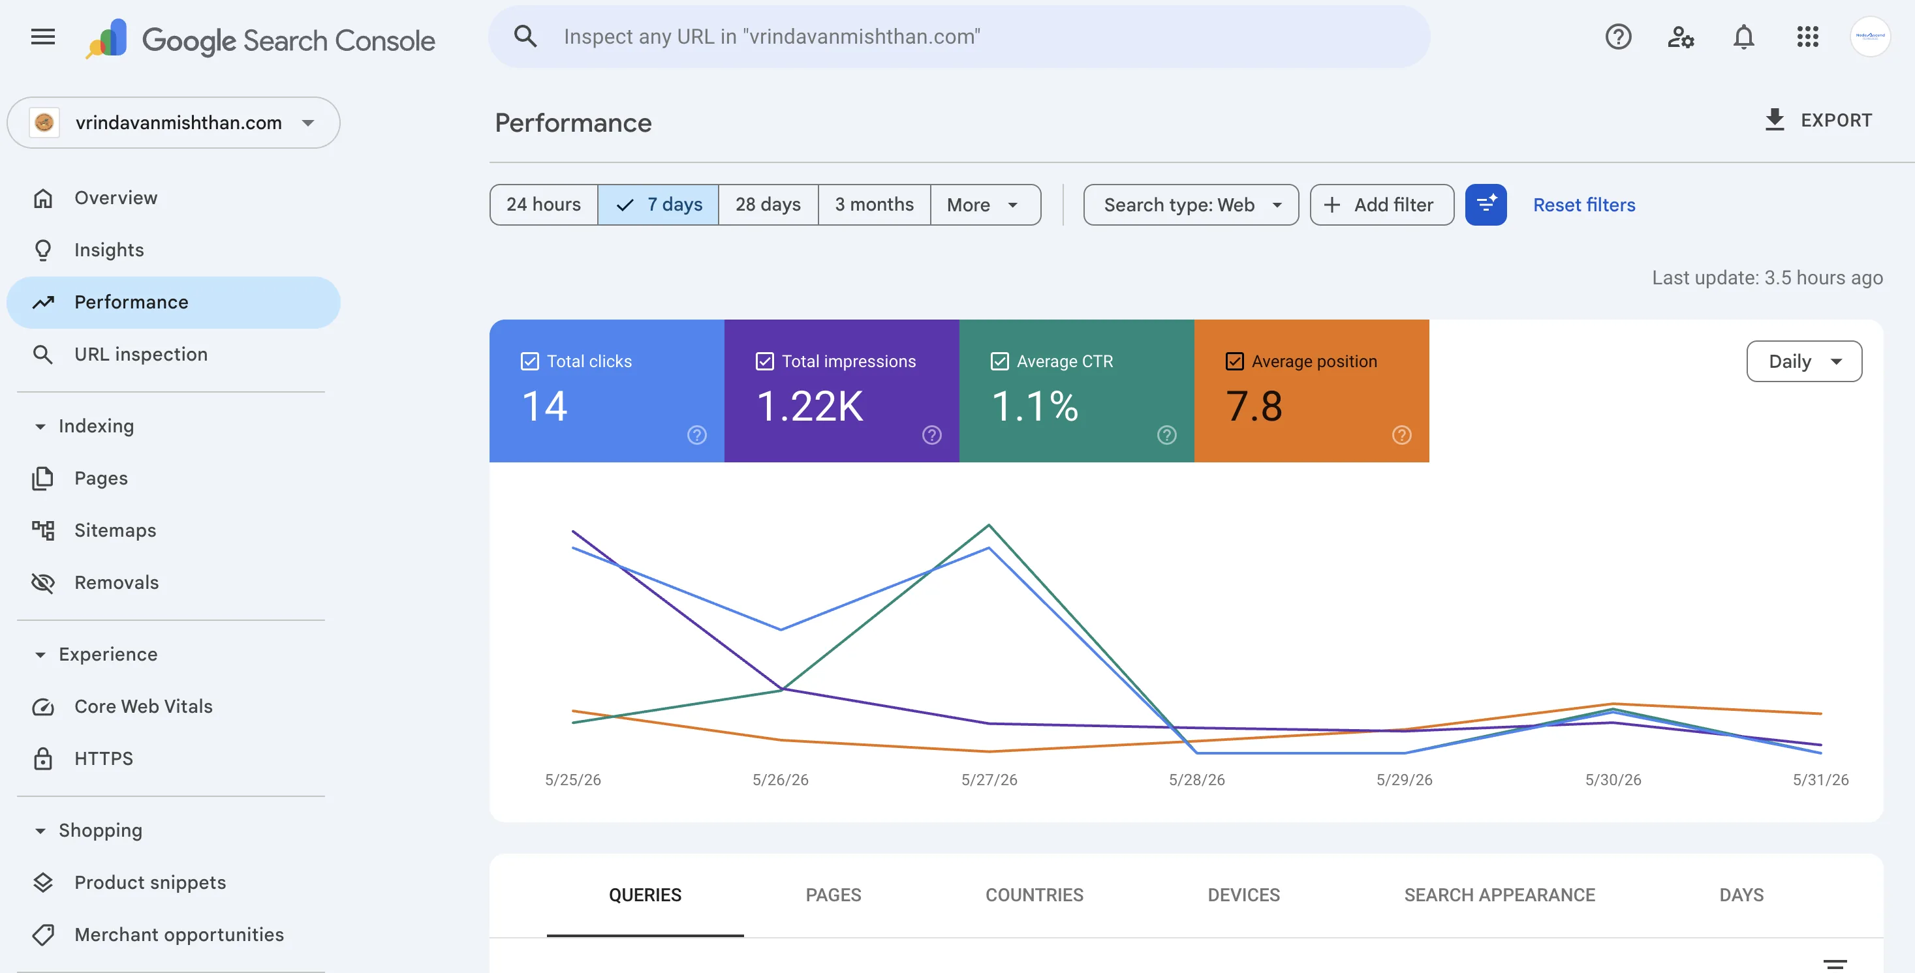Click help icon on Average CTR card

1166,435
